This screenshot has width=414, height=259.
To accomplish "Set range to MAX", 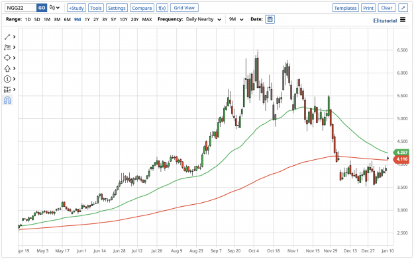I will pos(147,19).
